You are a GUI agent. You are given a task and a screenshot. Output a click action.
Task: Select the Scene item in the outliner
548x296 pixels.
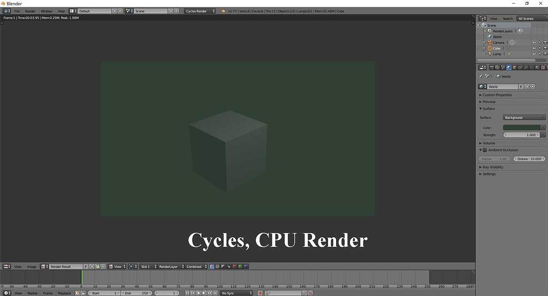pyautogui.click(x=491, y=26)
